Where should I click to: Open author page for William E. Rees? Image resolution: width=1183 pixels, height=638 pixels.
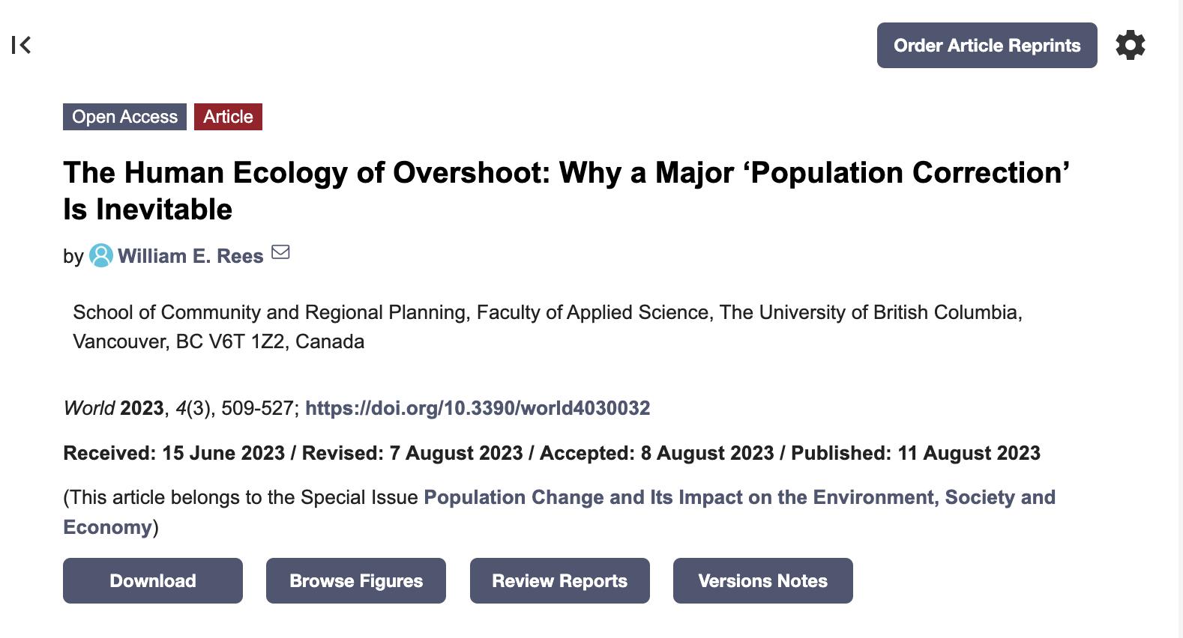(x=190, y=255)
